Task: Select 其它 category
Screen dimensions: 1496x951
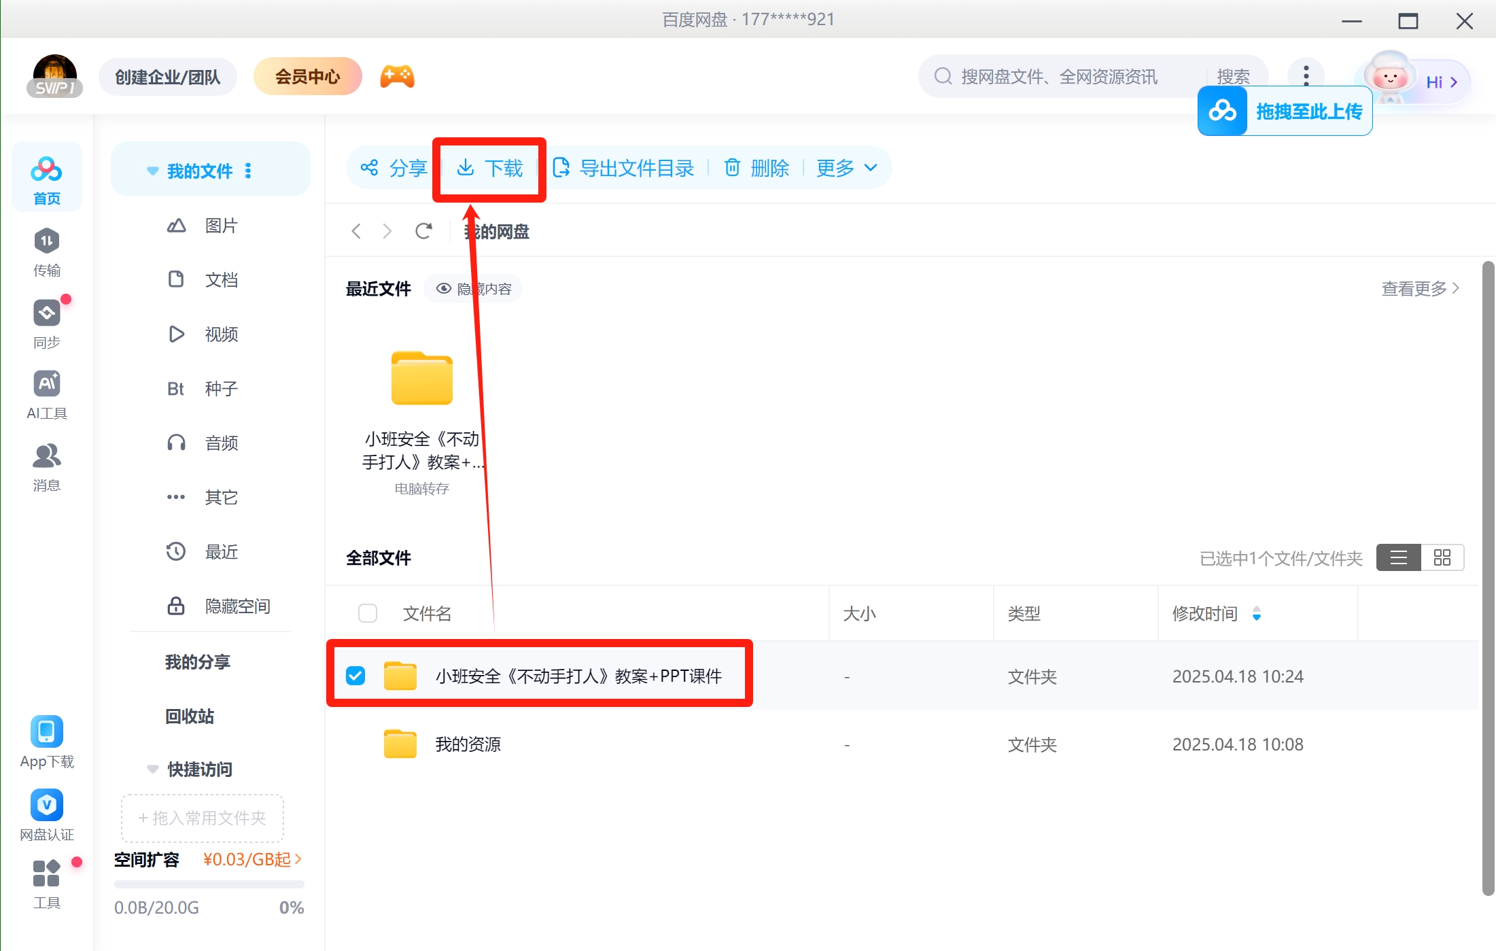Action: 204,498
